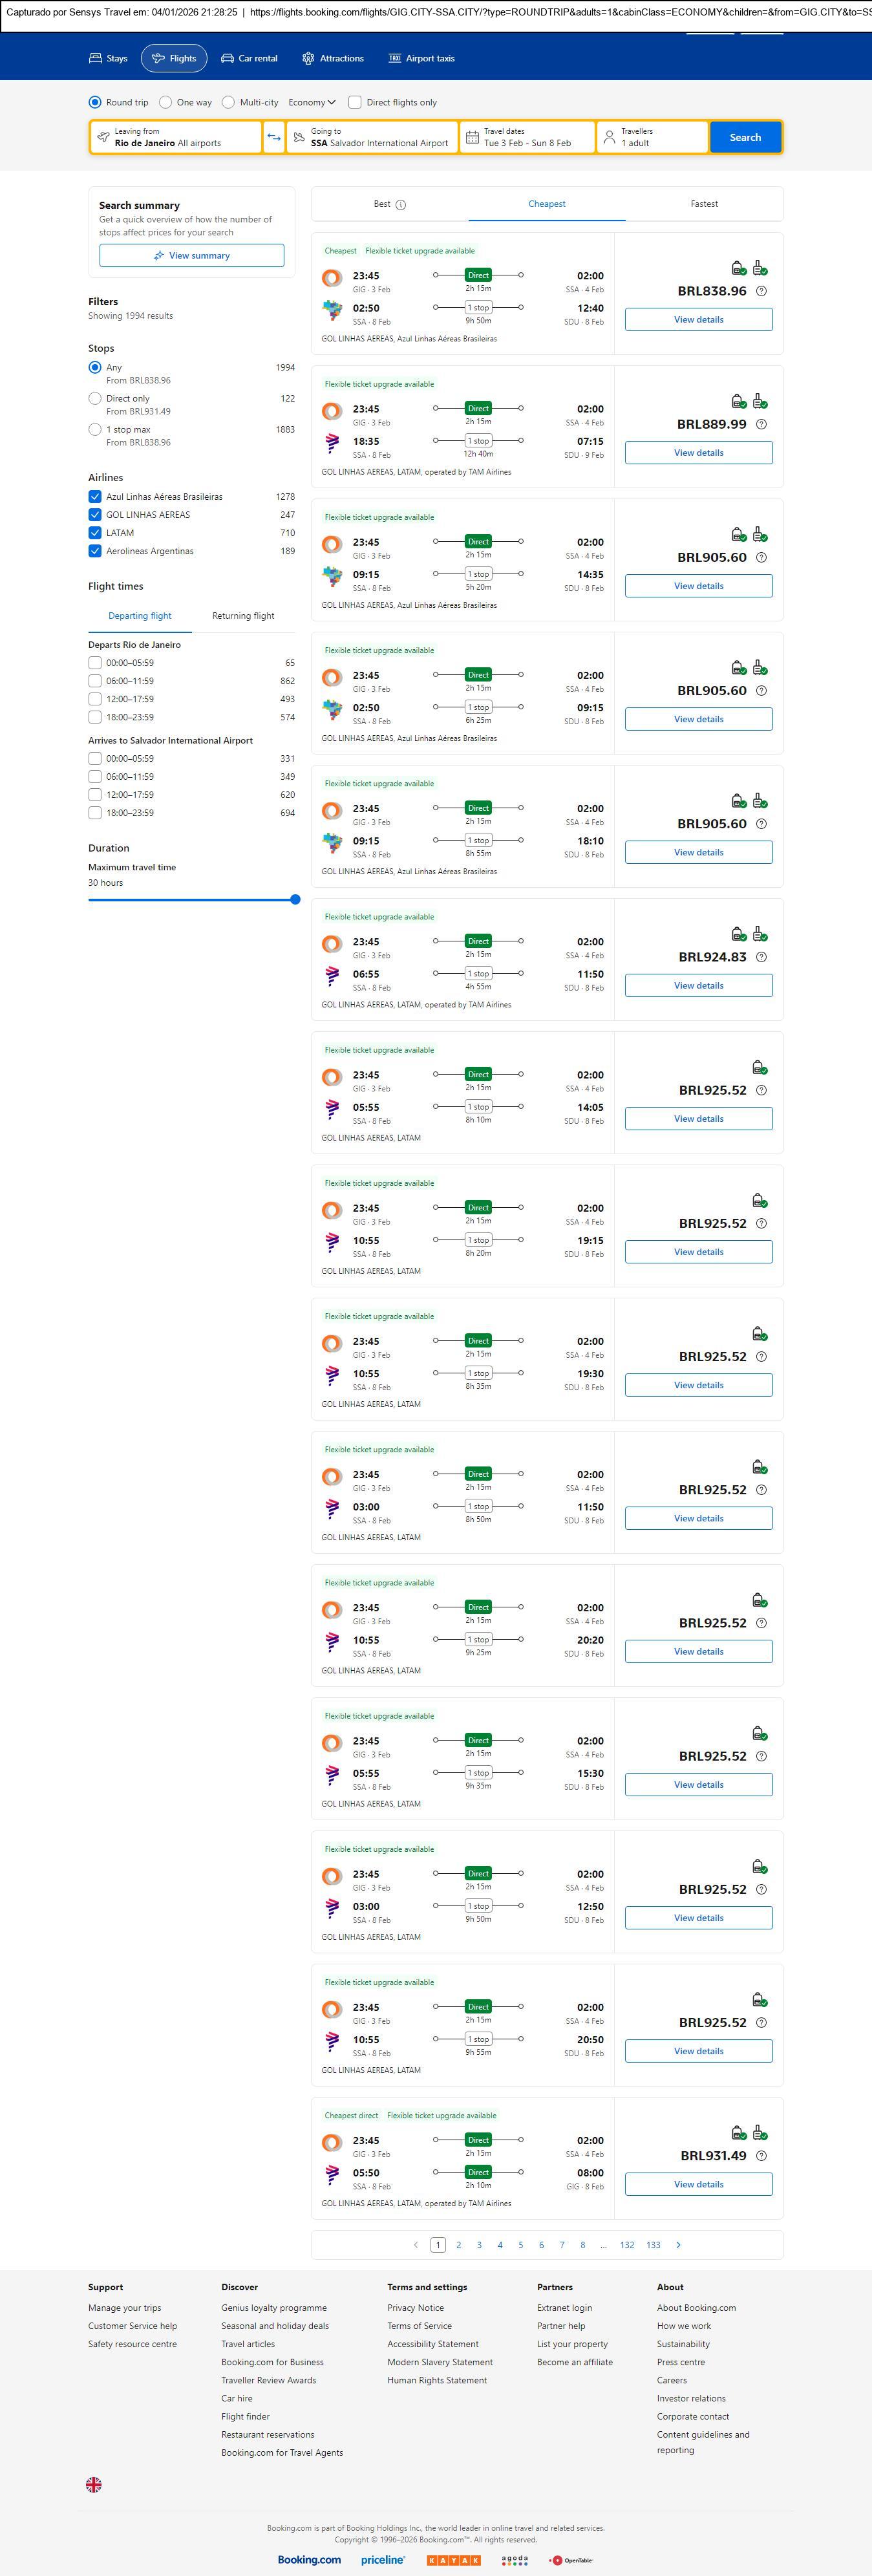Screen dimensions: 872x2576
Task: Click View summary button in Search summary
Action: pyautogui.click(x=191, y=256)
